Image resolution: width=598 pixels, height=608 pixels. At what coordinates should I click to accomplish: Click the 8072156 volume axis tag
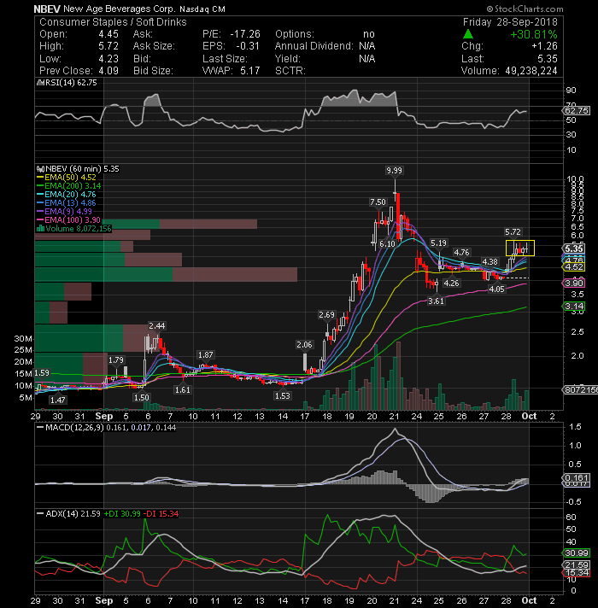580,390
